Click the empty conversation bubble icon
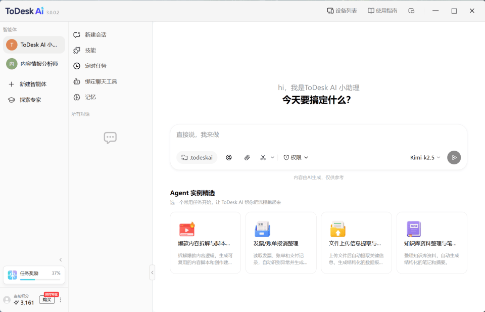The height and width of the screenshot is (312, 485). click(x=110, y=138)
